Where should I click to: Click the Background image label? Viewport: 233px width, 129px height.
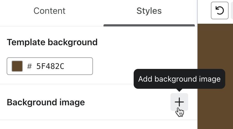coord(46,103)
